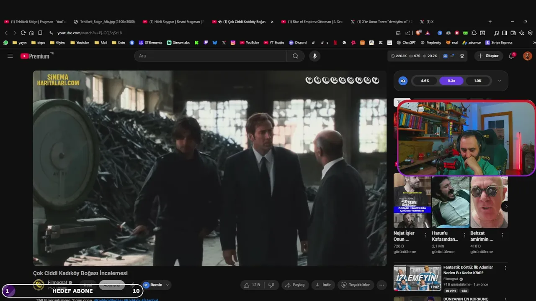Viewport: 536px width, 301px height.
Task: Open Stripe Express bookmark
Action: pyautogui.click(x=499, y=43)
